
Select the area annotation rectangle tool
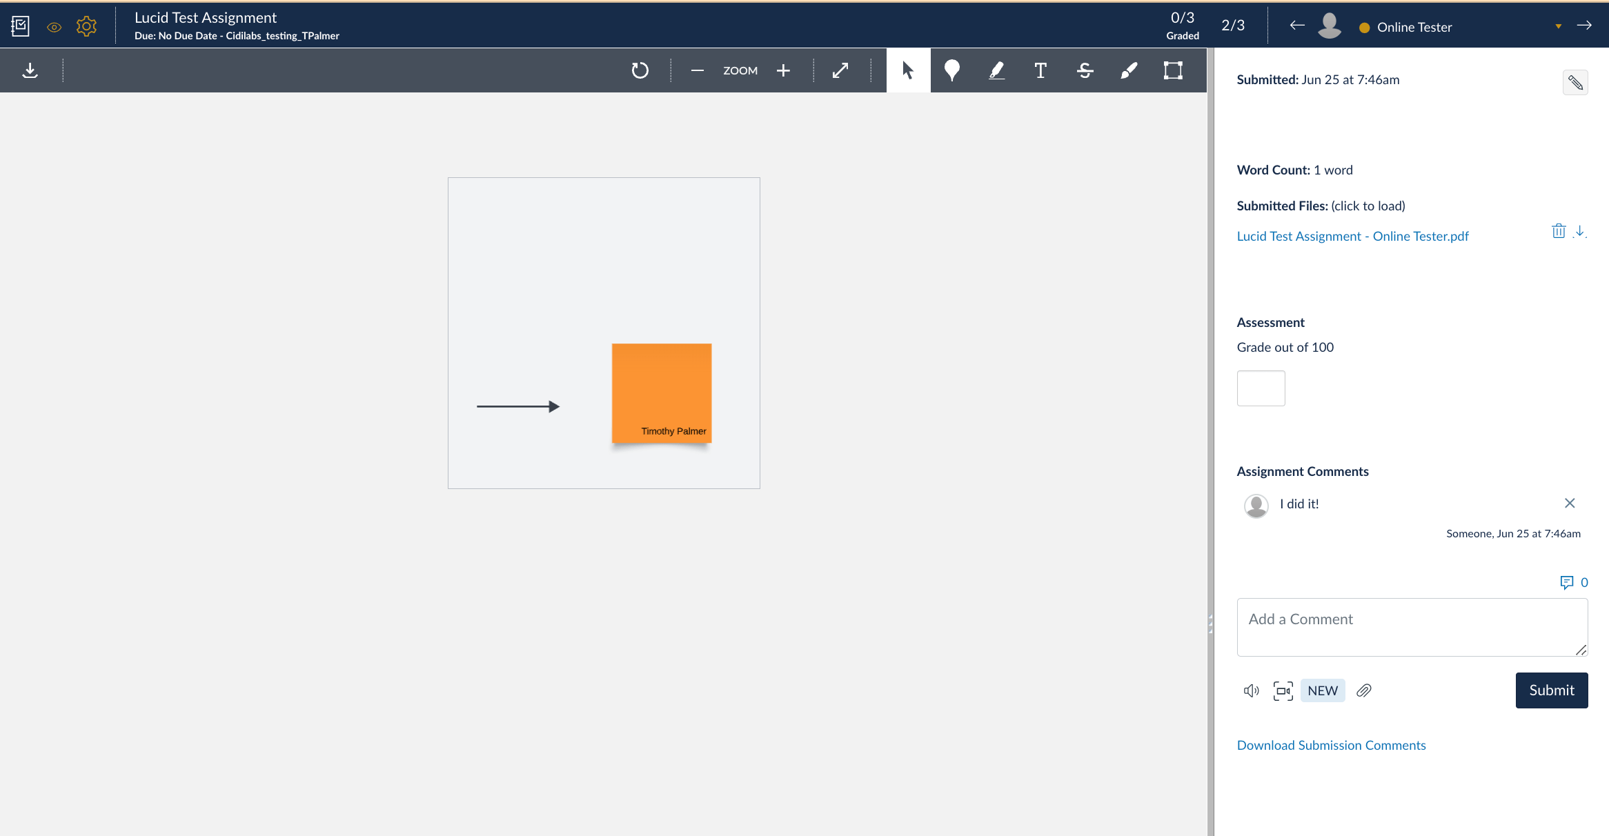click(x=1173, y=70)
